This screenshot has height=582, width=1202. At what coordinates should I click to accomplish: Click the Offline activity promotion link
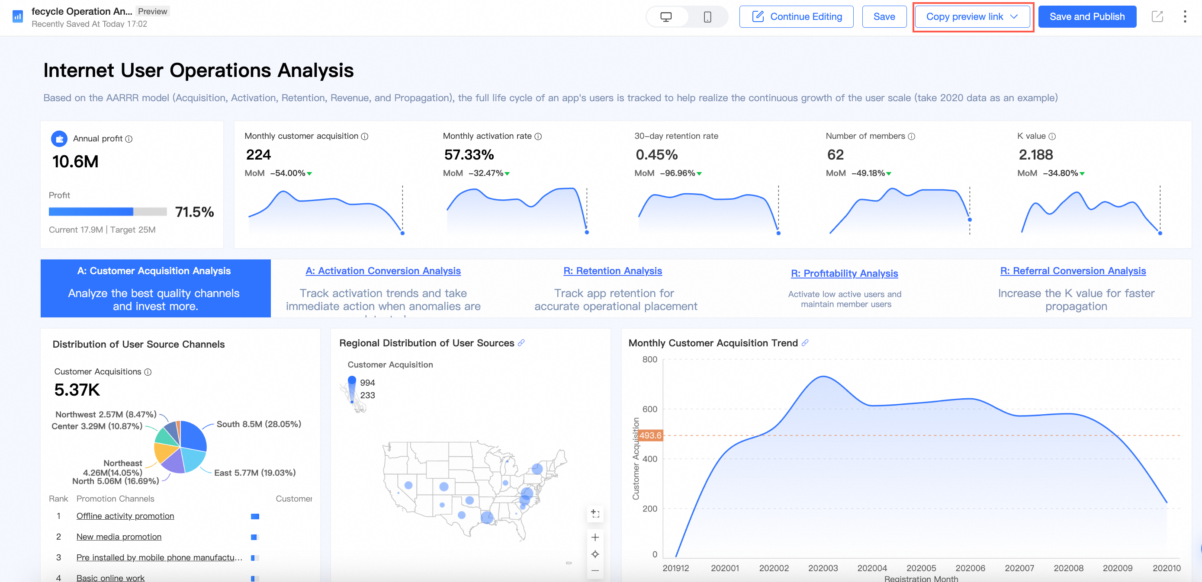click(x=125, y=516)
